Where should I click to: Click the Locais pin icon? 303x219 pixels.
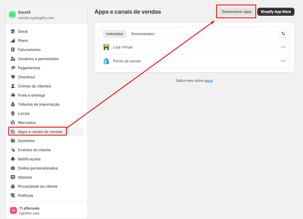[13, 113]
